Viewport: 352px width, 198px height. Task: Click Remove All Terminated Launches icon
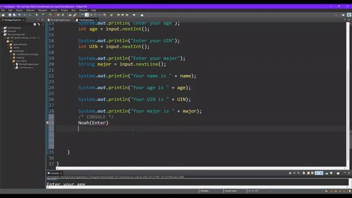[x=299, y=173]
